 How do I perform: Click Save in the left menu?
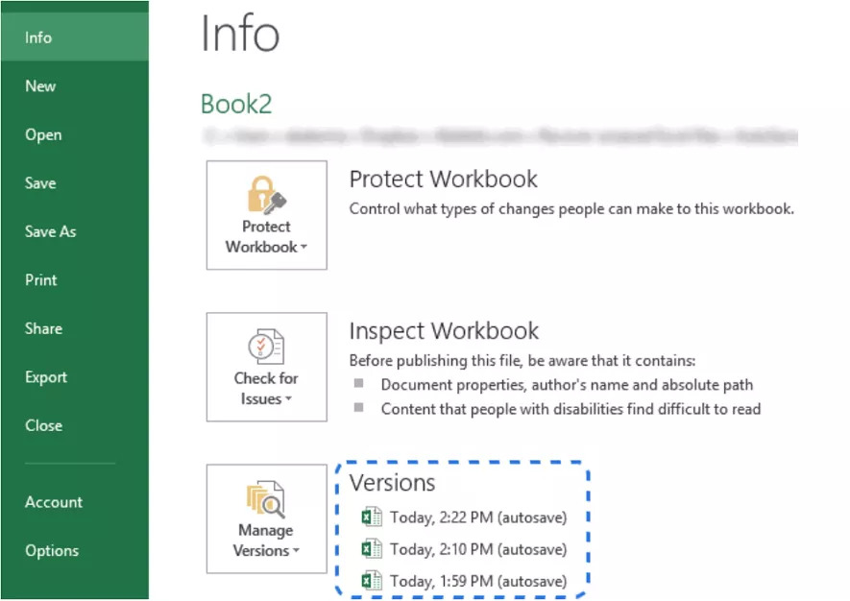[40, 183]
